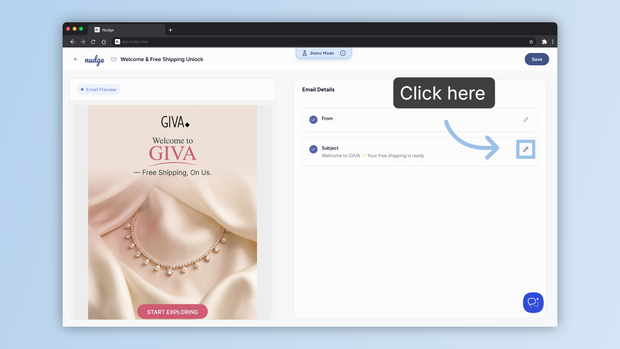The height and width of the screenshot is (349, 620).
Task: Go back using the arrow beside nudge logo
Action: 76,59
